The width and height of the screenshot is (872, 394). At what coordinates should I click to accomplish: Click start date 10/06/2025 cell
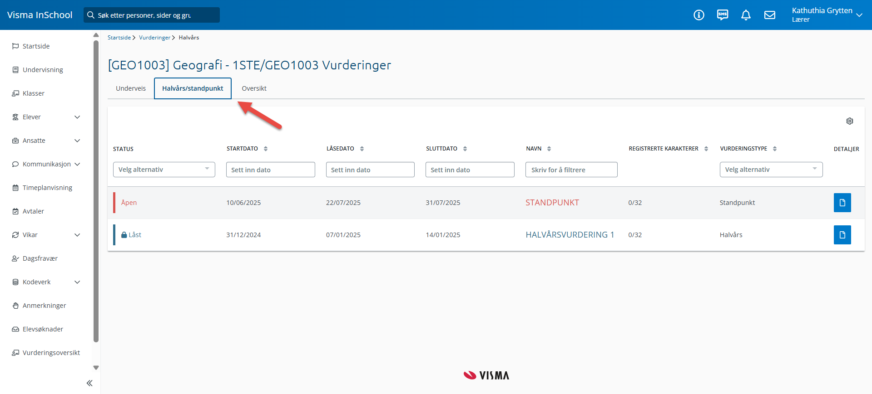click(243, 203)
